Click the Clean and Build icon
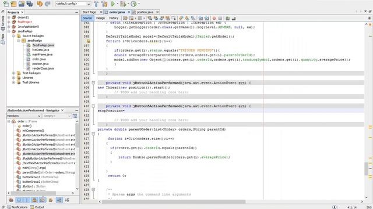The image size is (373, 209). (104, 4)
